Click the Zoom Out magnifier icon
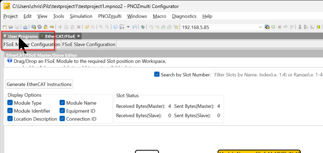 click(x=107, y=27)
